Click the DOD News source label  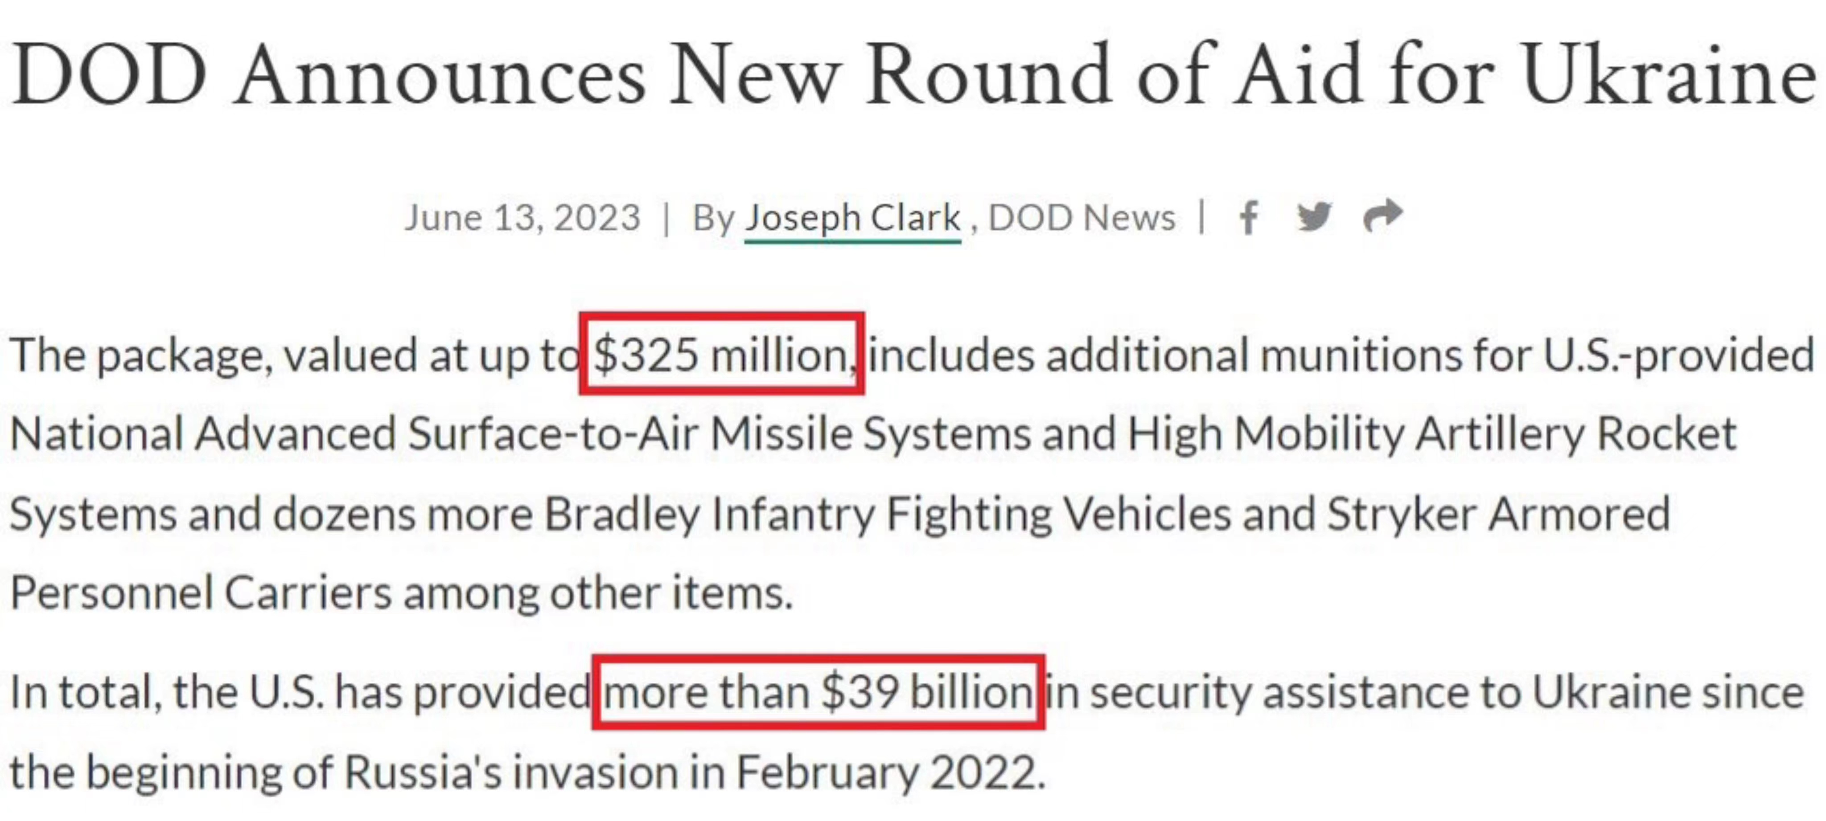coord(1081,217)
